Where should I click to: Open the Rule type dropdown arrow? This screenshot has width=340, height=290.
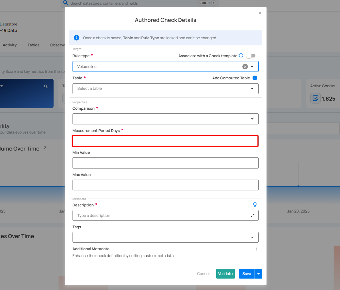(252, 67)
